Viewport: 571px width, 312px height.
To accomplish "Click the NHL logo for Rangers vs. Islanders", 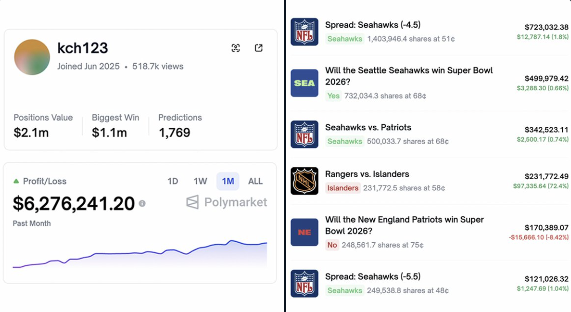I will pos(304,181).
